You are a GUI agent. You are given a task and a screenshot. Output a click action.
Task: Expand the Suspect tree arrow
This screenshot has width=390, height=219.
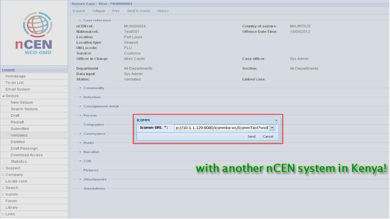click(3, 168)
